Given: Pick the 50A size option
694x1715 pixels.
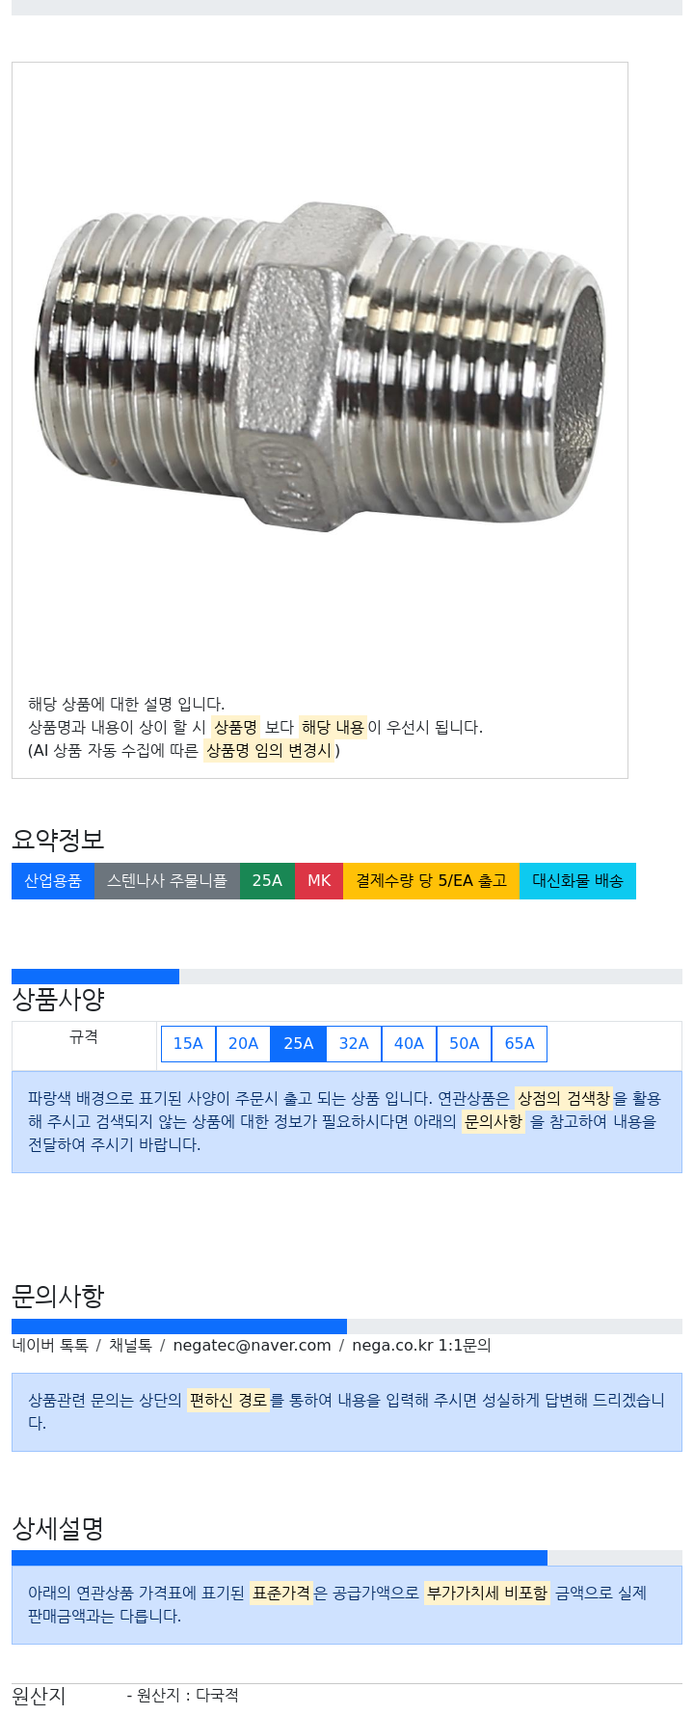Looking at the screenshot, I should point(464,1043).
